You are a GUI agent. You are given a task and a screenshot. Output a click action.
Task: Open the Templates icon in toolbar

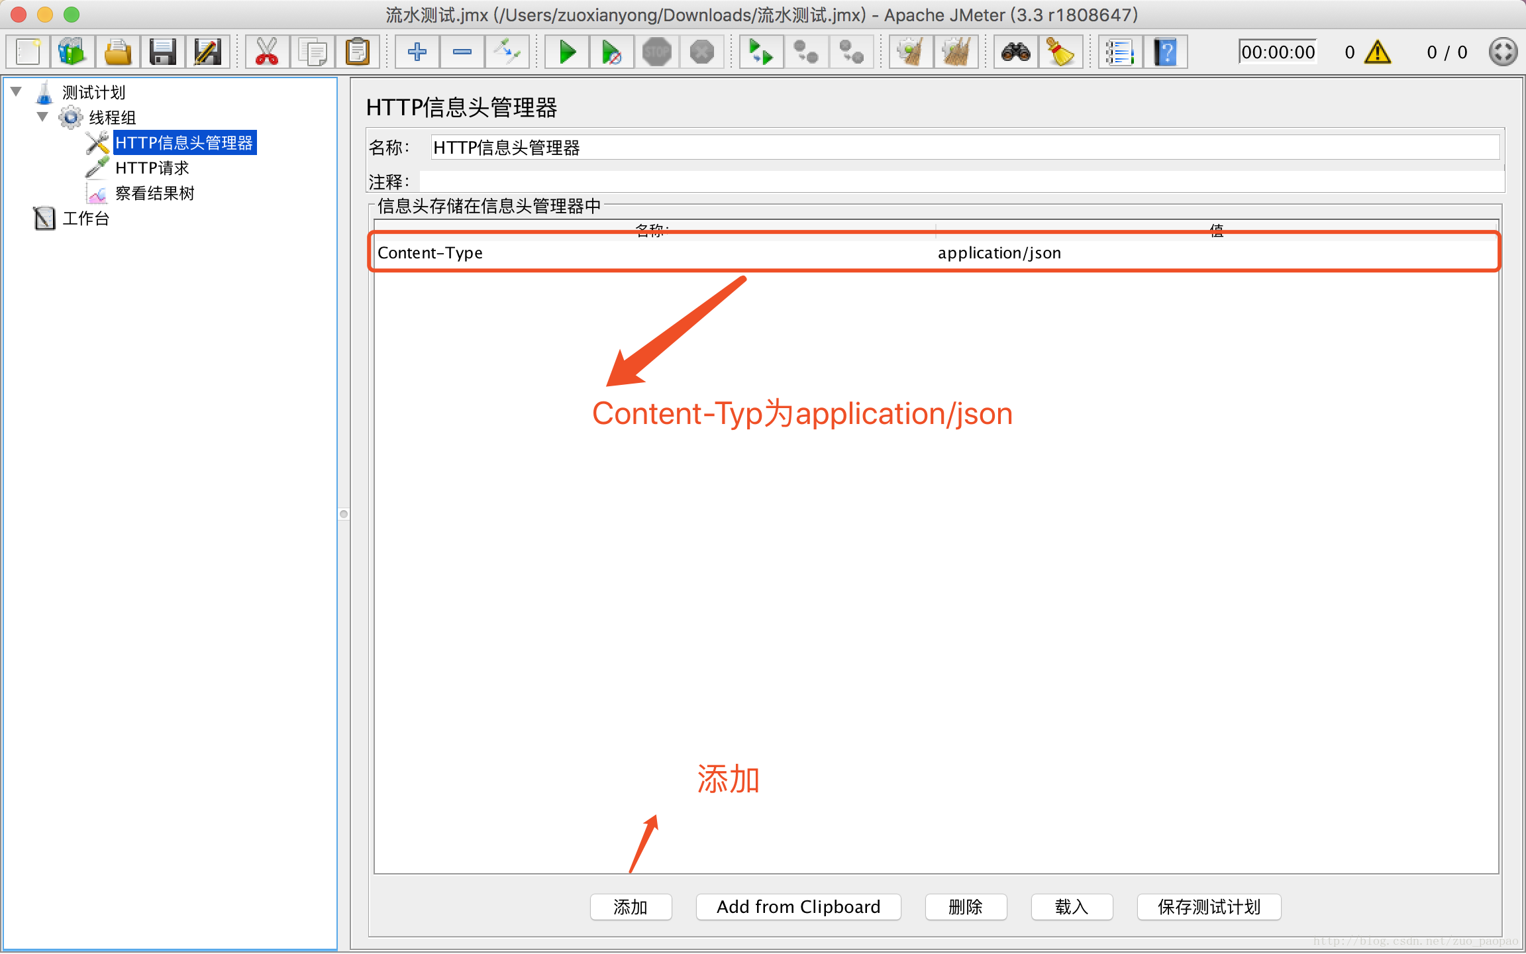(x=73, y=52)
